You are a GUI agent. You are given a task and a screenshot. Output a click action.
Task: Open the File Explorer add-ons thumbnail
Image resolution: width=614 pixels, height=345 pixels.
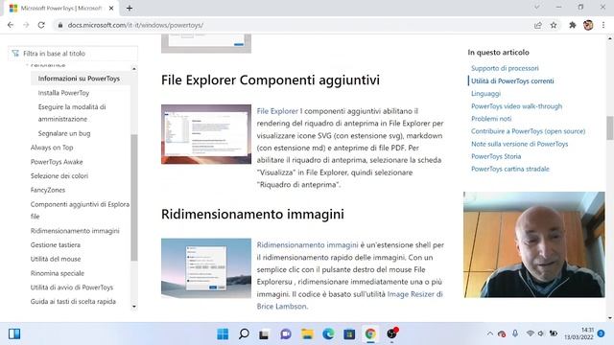206,134
